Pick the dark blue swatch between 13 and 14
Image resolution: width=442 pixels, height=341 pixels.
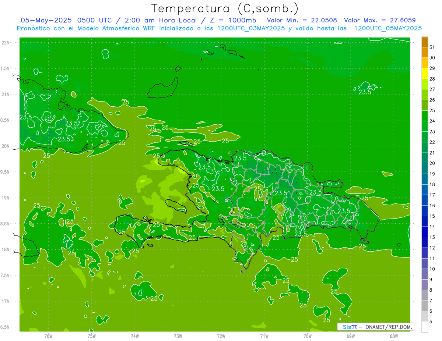tap(425, 232)
